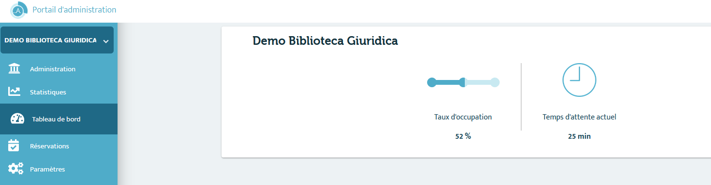Click the chevron arrow beside library name
Screen dimensions: 711x185
106,41
